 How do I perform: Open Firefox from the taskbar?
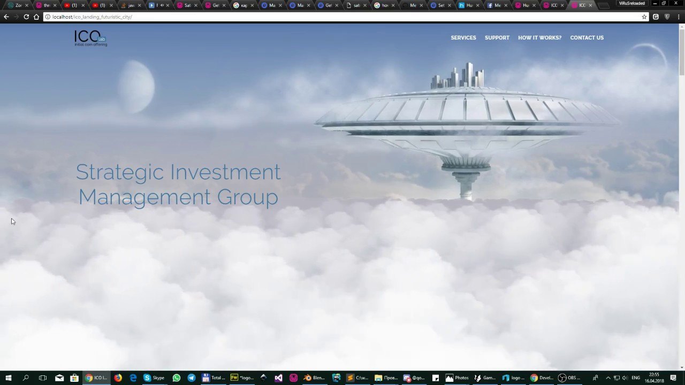click(x=118, y=378)
